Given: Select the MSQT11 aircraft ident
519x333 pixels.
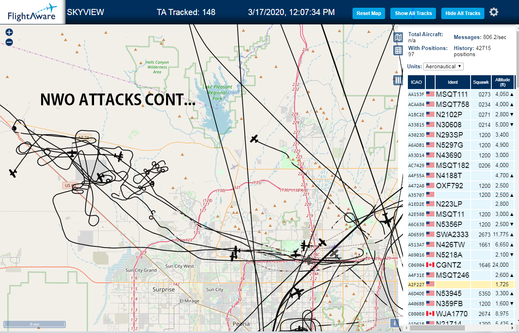Looking at the screenshot, I should [x=450, y=214].
